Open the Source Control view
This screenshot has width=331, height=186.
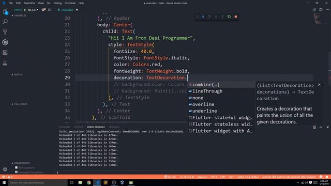(x=5, y=32)
